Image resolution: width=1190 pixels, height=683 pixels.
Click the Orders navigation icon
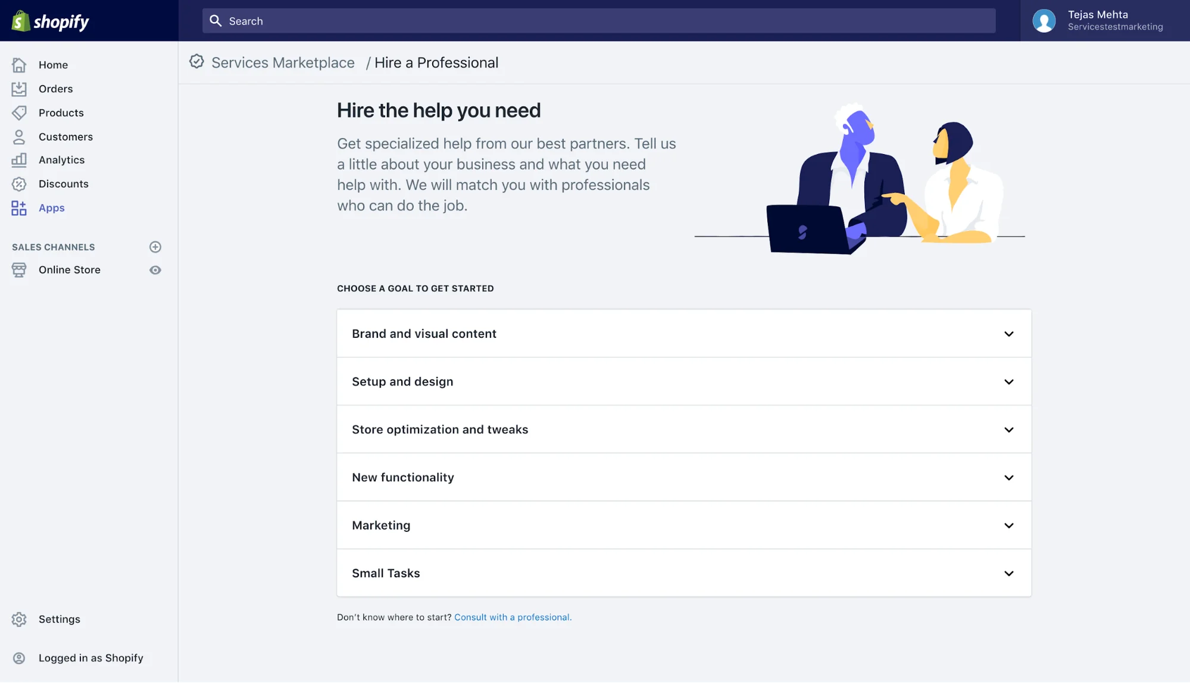click(19, 88)
